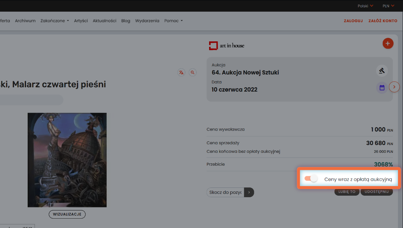This screenshot has height=228, width=403.
Task: Click the translate language icon
Action: click(x=181, y=72)
